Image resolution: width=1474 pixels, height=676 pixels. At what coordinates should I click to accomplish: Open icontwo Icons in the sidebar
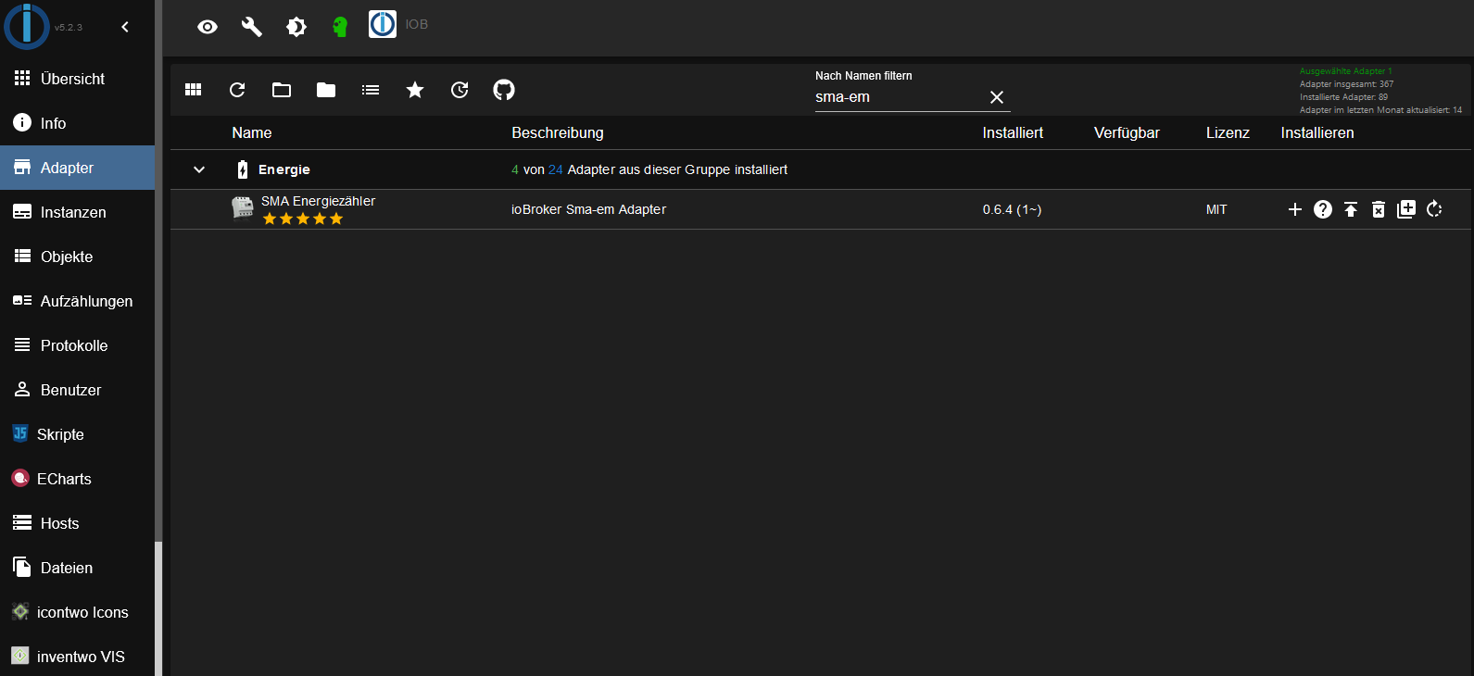[x=78, y=612]
